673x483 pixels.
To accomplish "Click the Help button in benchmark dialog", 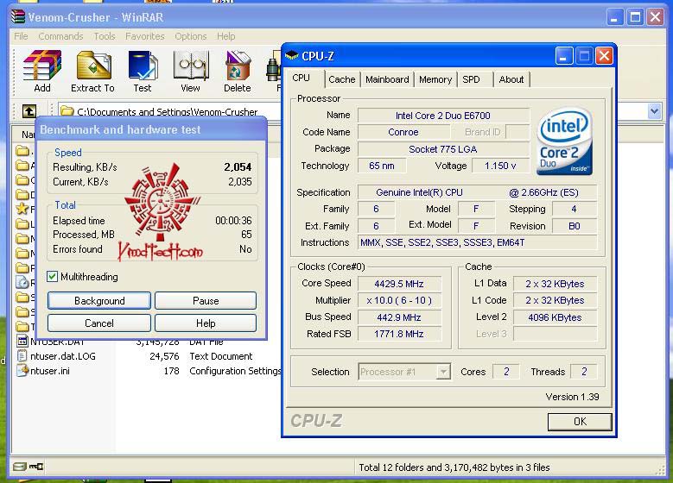I will coord(206,323).
